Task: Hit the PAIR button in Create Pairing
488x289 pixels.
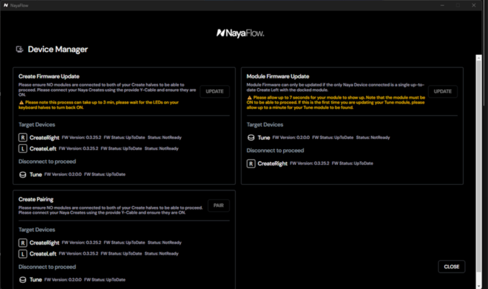Action: pos(218,206)
